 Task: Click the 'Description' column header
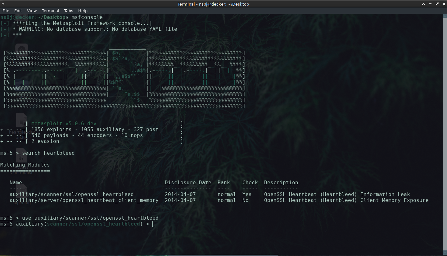pyautogui.click(x=281, y=182)
